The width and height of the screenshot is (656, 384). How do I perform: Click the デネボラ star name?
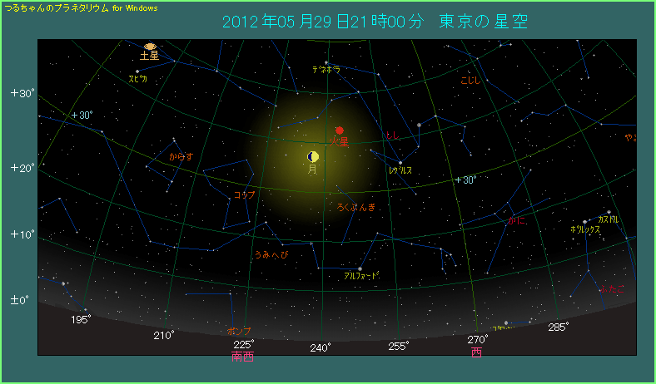tap(326, 70)
